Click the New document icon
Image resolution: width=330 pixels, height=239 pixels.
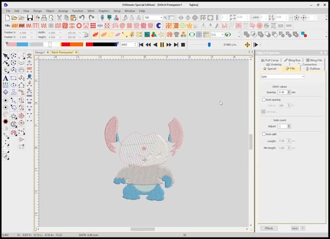pyautogui.click(x=8, y=18)
